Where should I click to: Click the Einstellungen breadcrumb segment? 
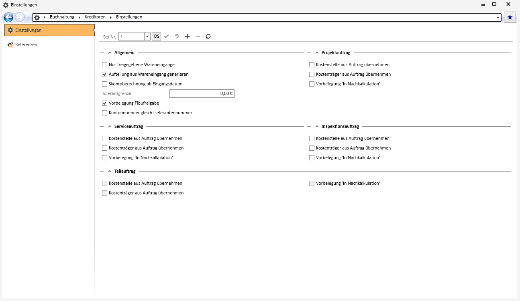point(129,17)
